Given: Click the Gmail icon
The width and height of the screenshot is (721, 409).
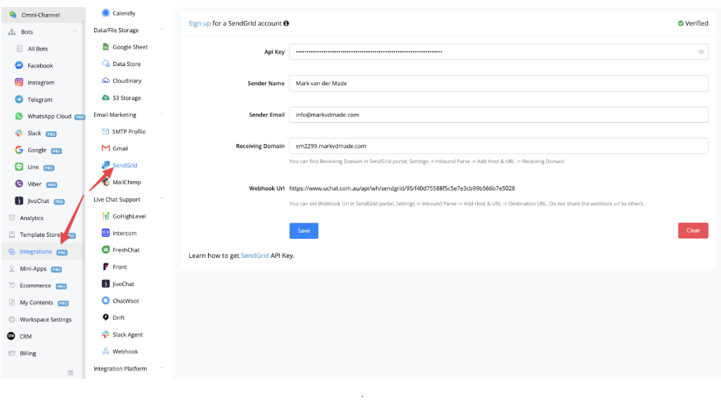Looking at the screenshot, I should [105, 148].
